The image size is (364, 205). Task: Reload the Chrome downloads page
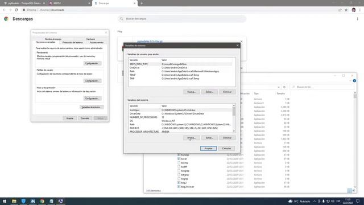click(16, 10)
